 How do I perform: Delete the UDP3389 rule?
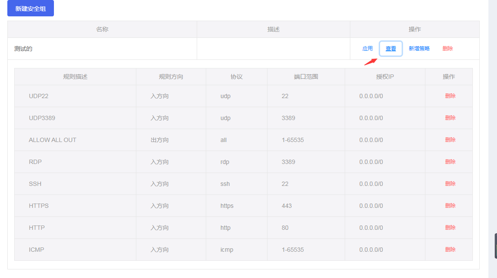(x=450, y=118)
